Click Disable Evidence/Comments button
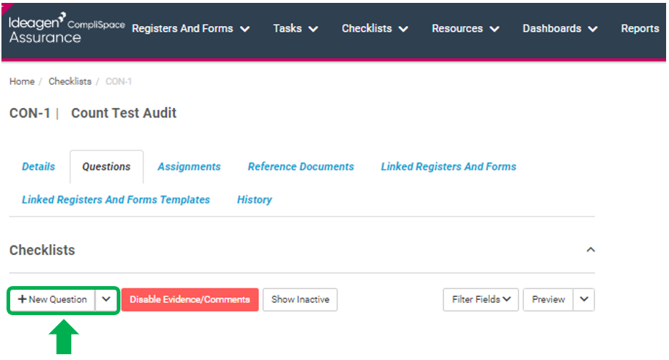The width and height of the screenshot is (669, 360). point(190,299)
